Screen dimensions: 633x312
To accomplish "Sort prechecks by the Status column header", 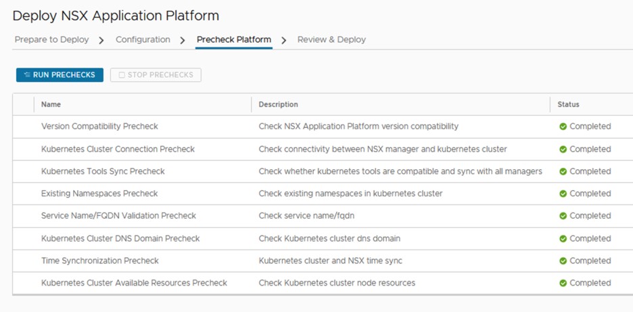I will (568, 104).
